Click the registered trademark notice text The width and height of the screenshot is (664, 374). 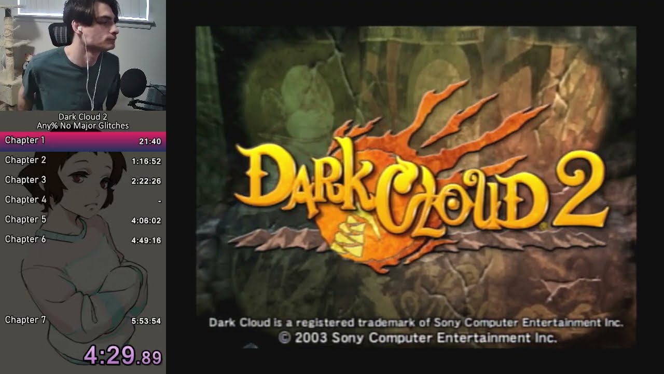pos(416,323)
